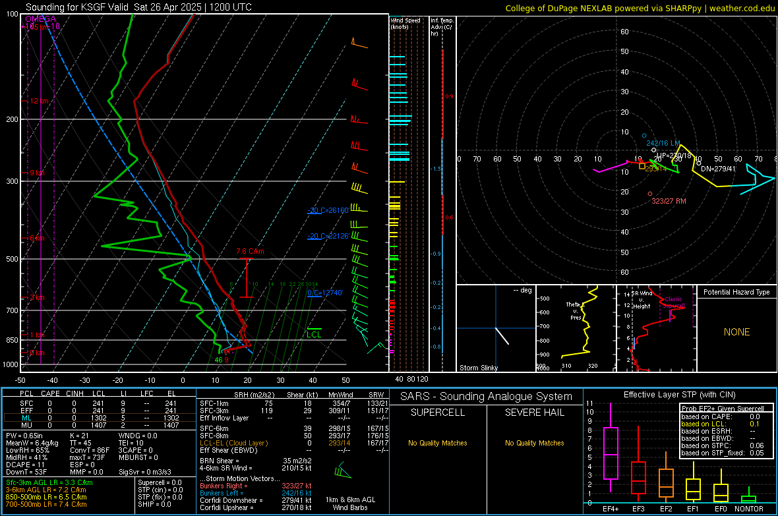The width and height of the screenshot is (778, 516).
Task: Click 'No Quality Matches' under SUPERCELL
Action: tap(438, 443)
